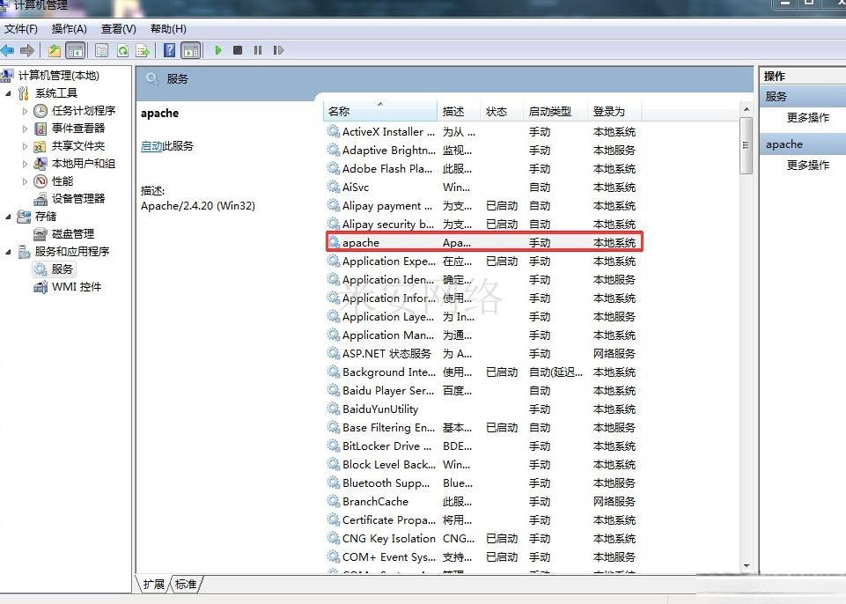Viewport: 846px width, 604px height.
Task: Click the Refresh toolbar icon
Action: [122, 51]
